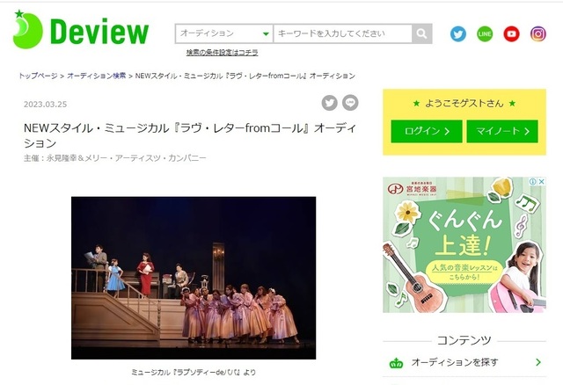This screenshot has width=563, height=385.
Task: Visit the YouTube channel icon
Action: point(511,34)
